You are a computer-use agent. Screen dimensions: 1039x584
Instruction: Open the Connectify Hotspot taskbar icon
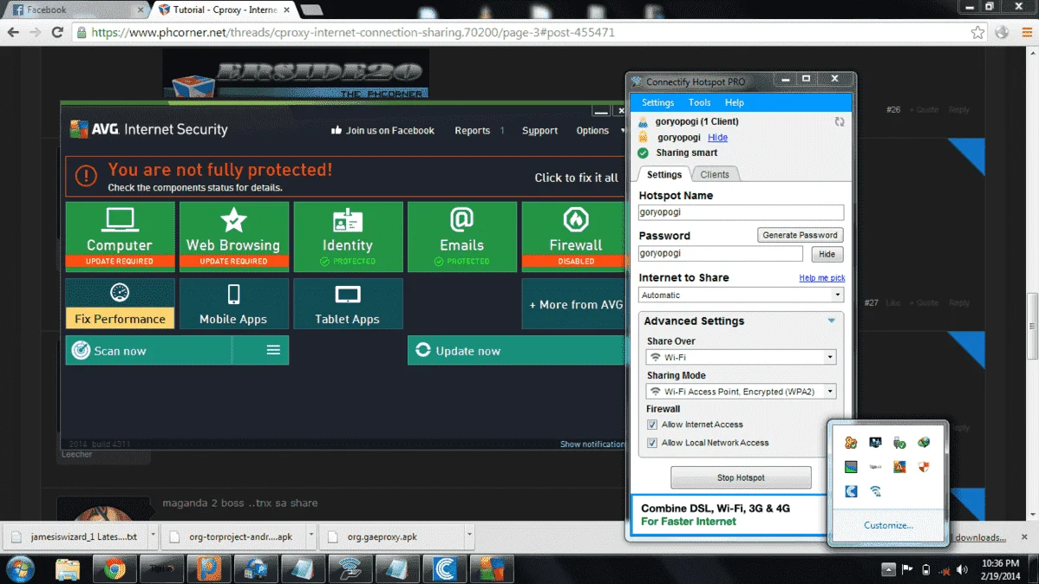[350, 569]
